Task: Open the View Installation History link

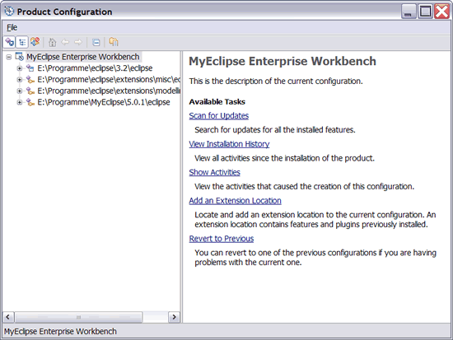Action: (x=229, y=144)
